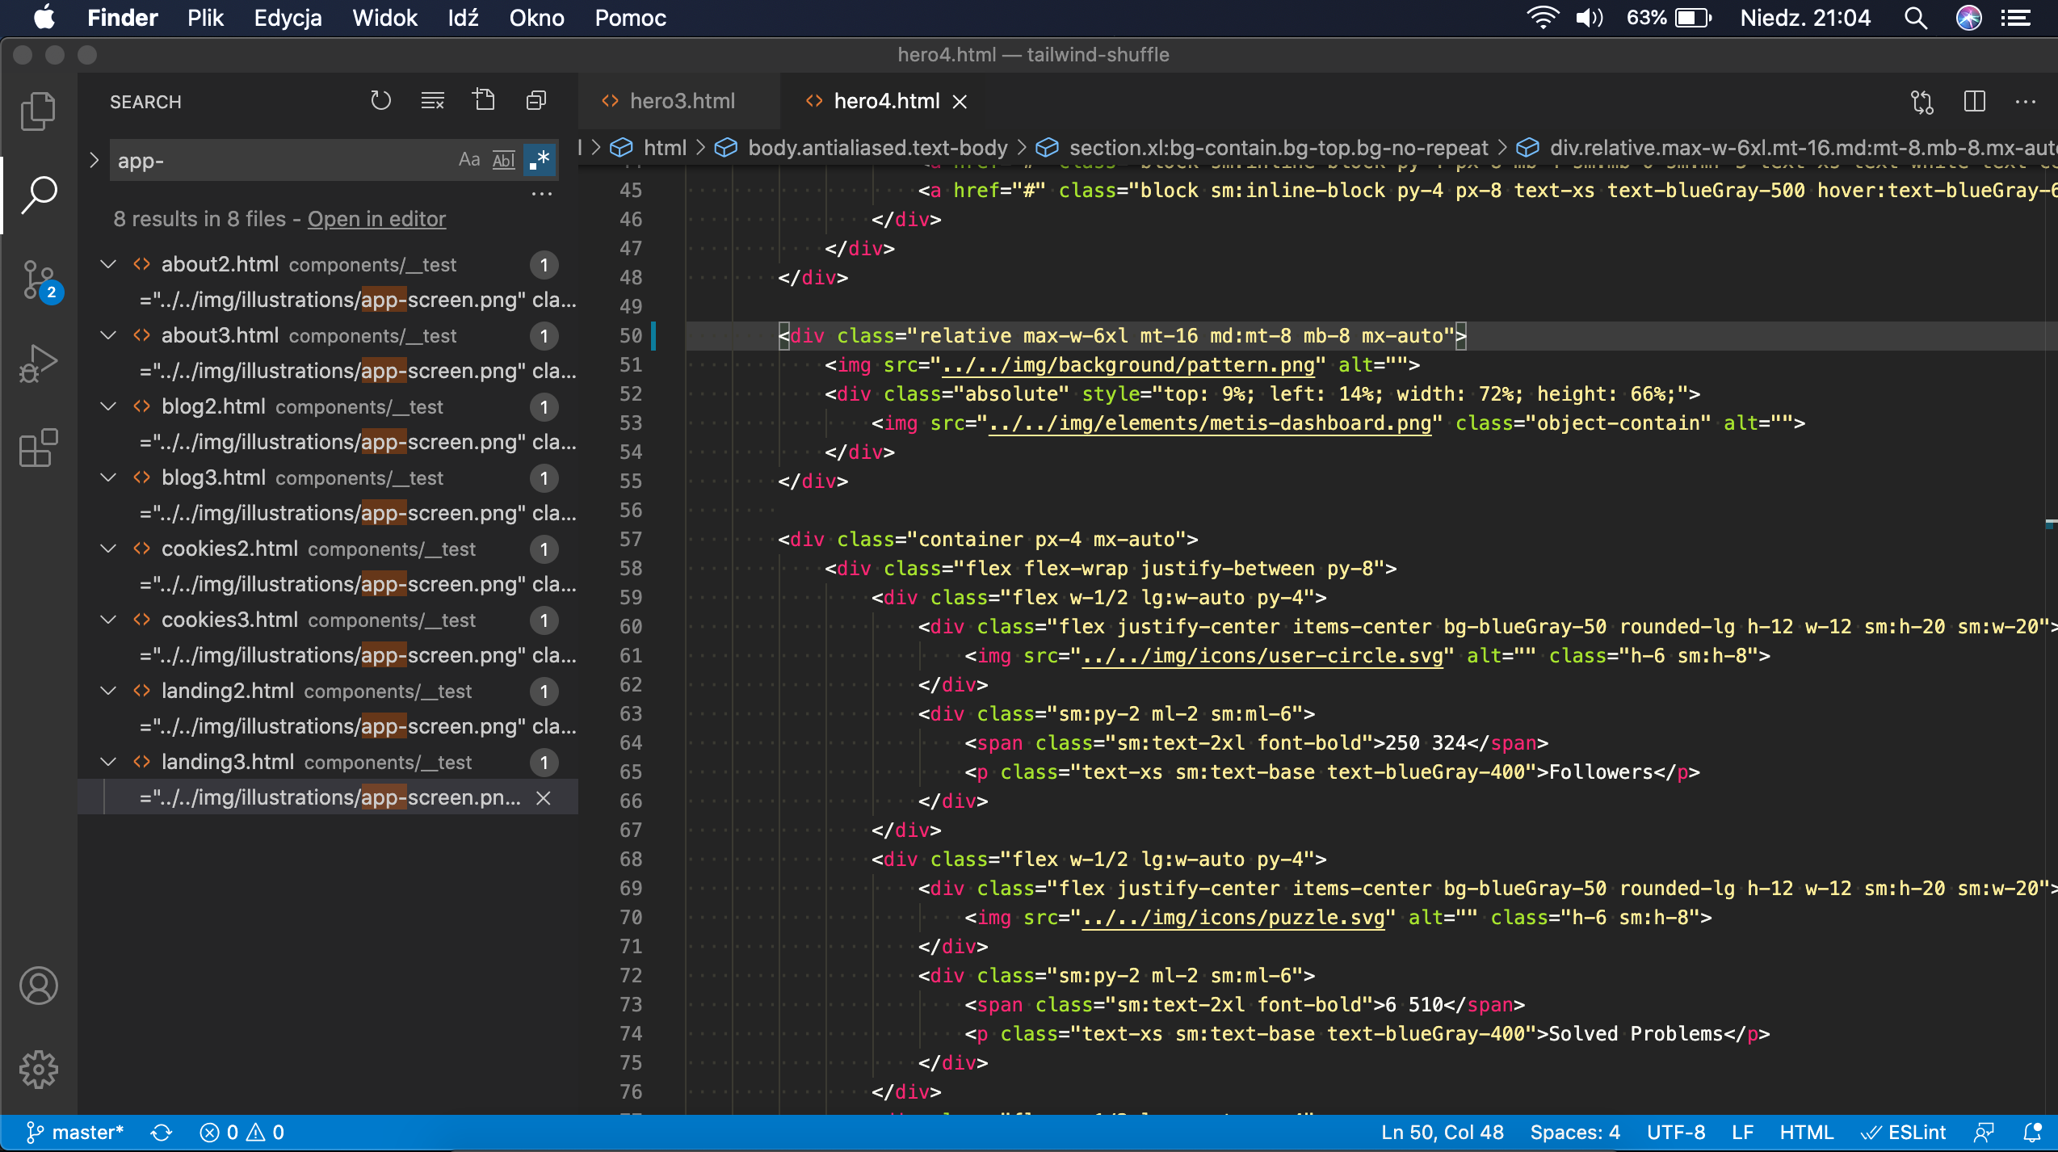Collapse all search results
2058x1152 pixels.
click(535, 101)
